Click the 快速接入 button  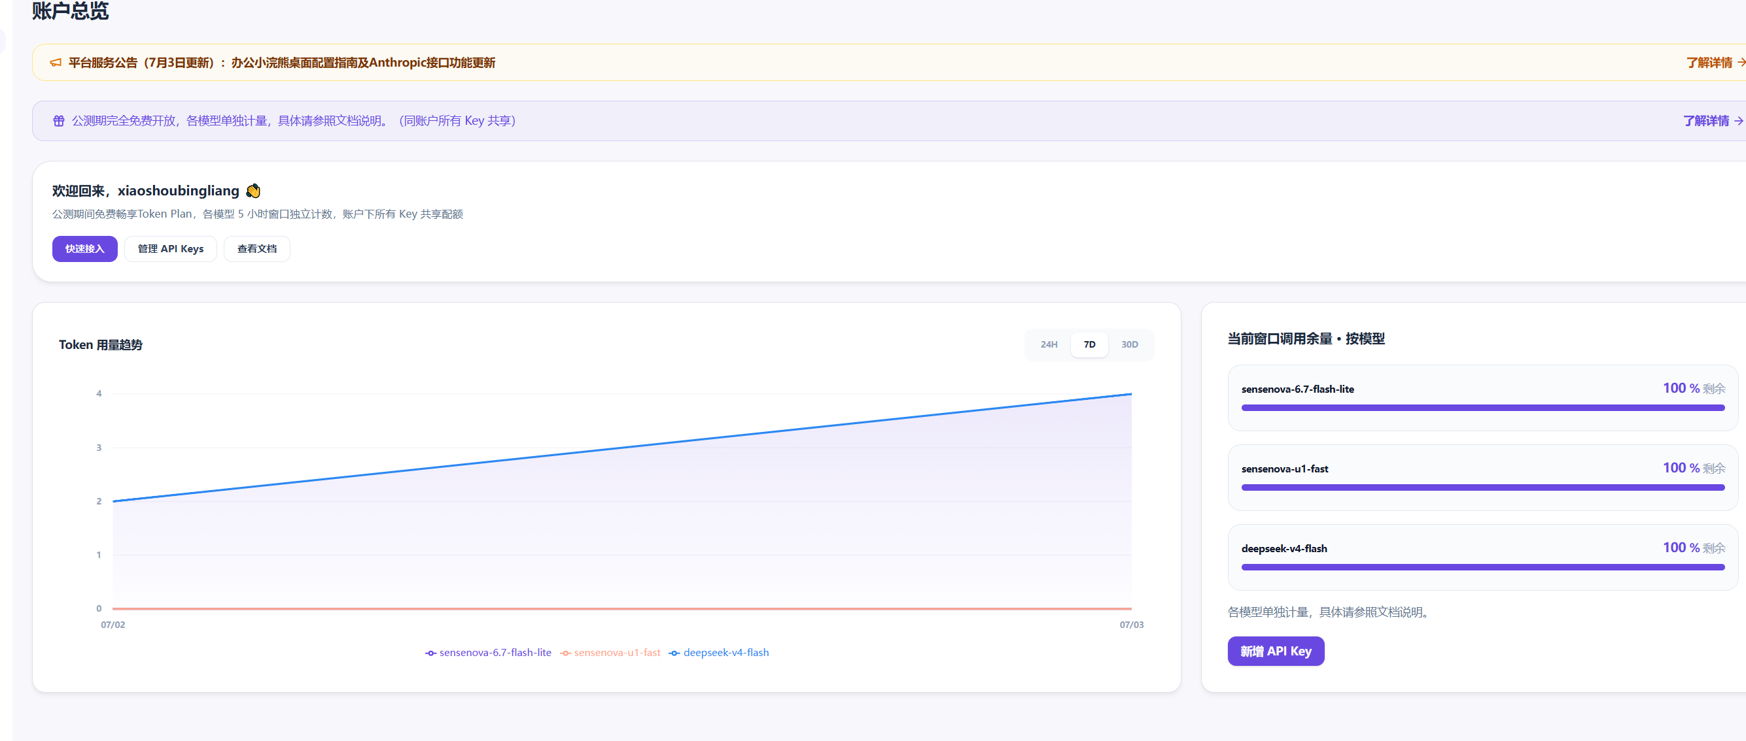[x=85, y=248]
